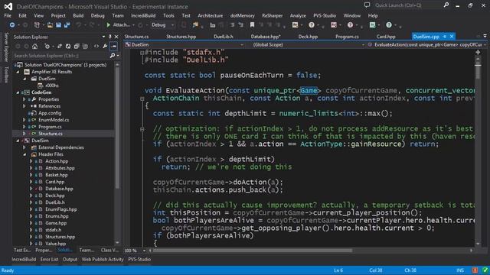Screen dimensions: 490x275
Task: Open the IncrediBuild menu
Action: tap(143, 15)
